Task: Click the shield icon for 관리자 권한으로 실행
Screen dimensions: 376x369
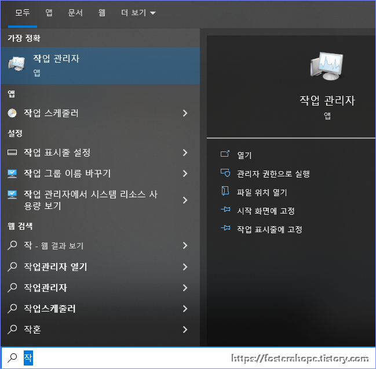Action: coord(225,173)
